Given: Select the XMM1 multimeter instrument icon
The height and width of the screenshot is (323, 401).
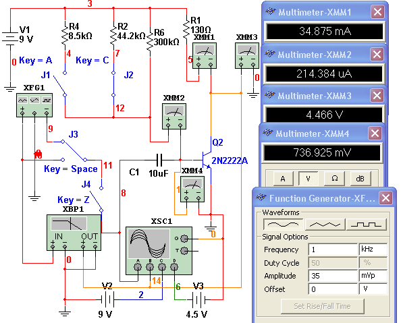Looking at the screenshot, I should (205, 55).
